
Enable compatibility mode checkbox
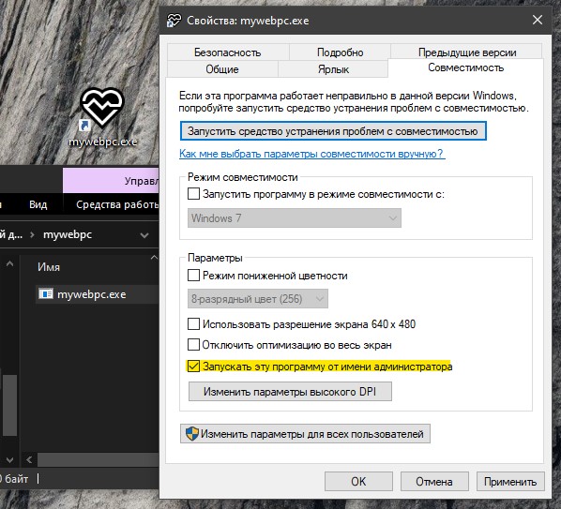pyautogui.click(x=193, y=194)
